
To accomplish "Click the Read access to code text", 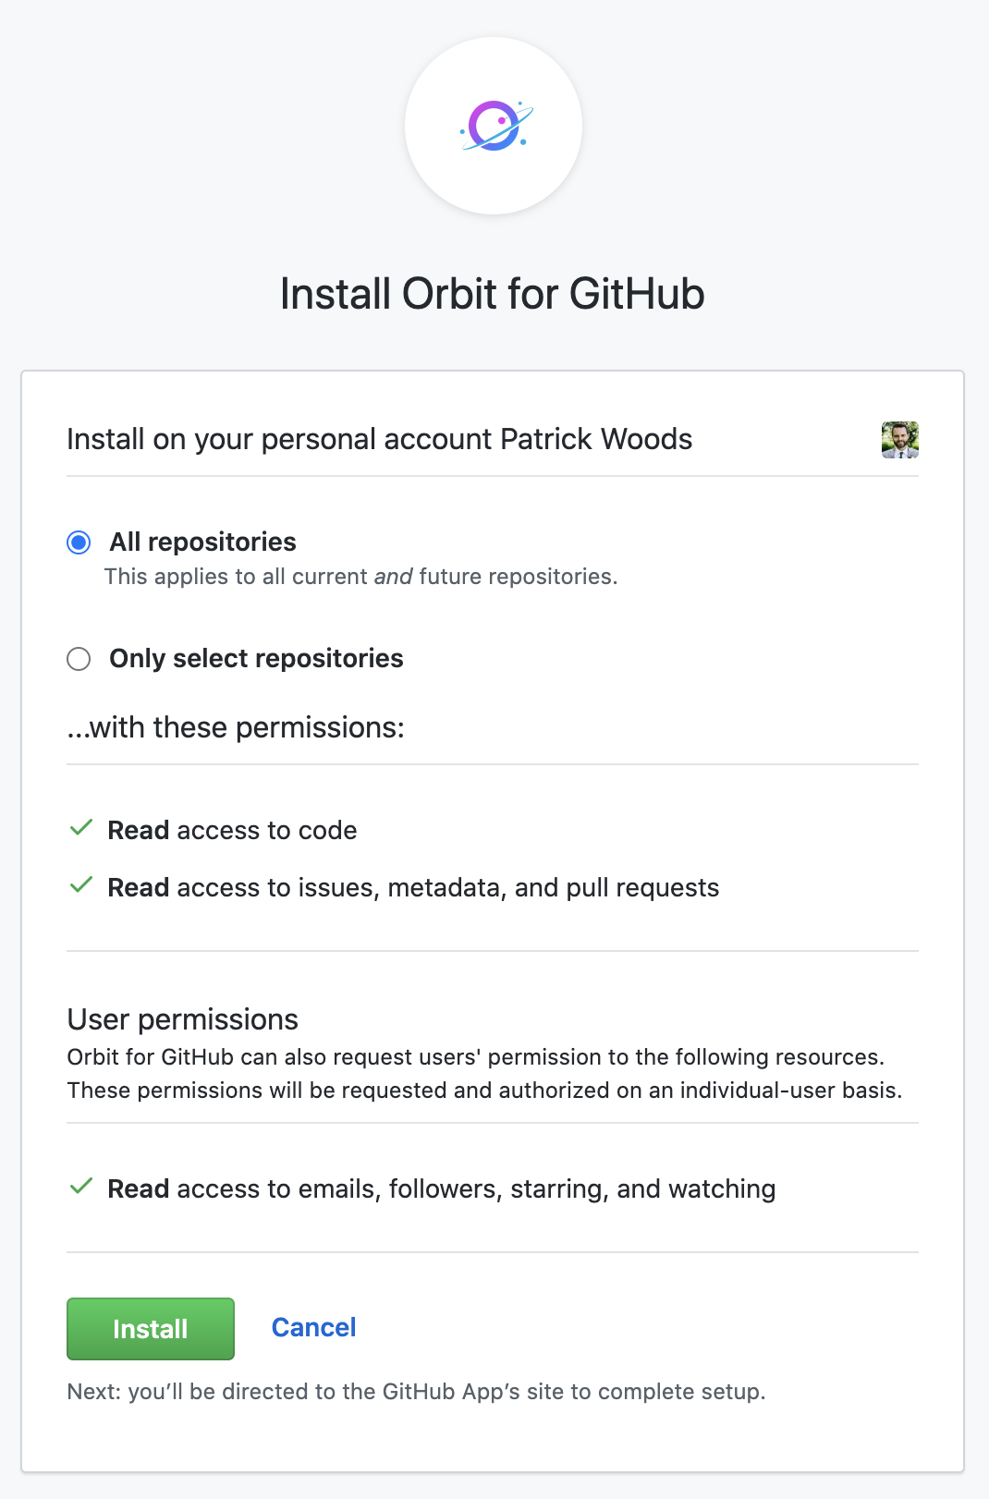I will tap(232, 831).
